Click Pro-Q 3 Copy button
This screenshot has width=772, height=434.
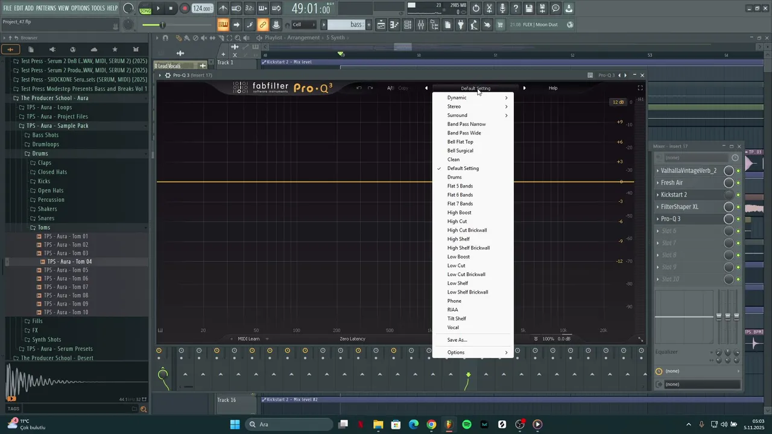403,88
